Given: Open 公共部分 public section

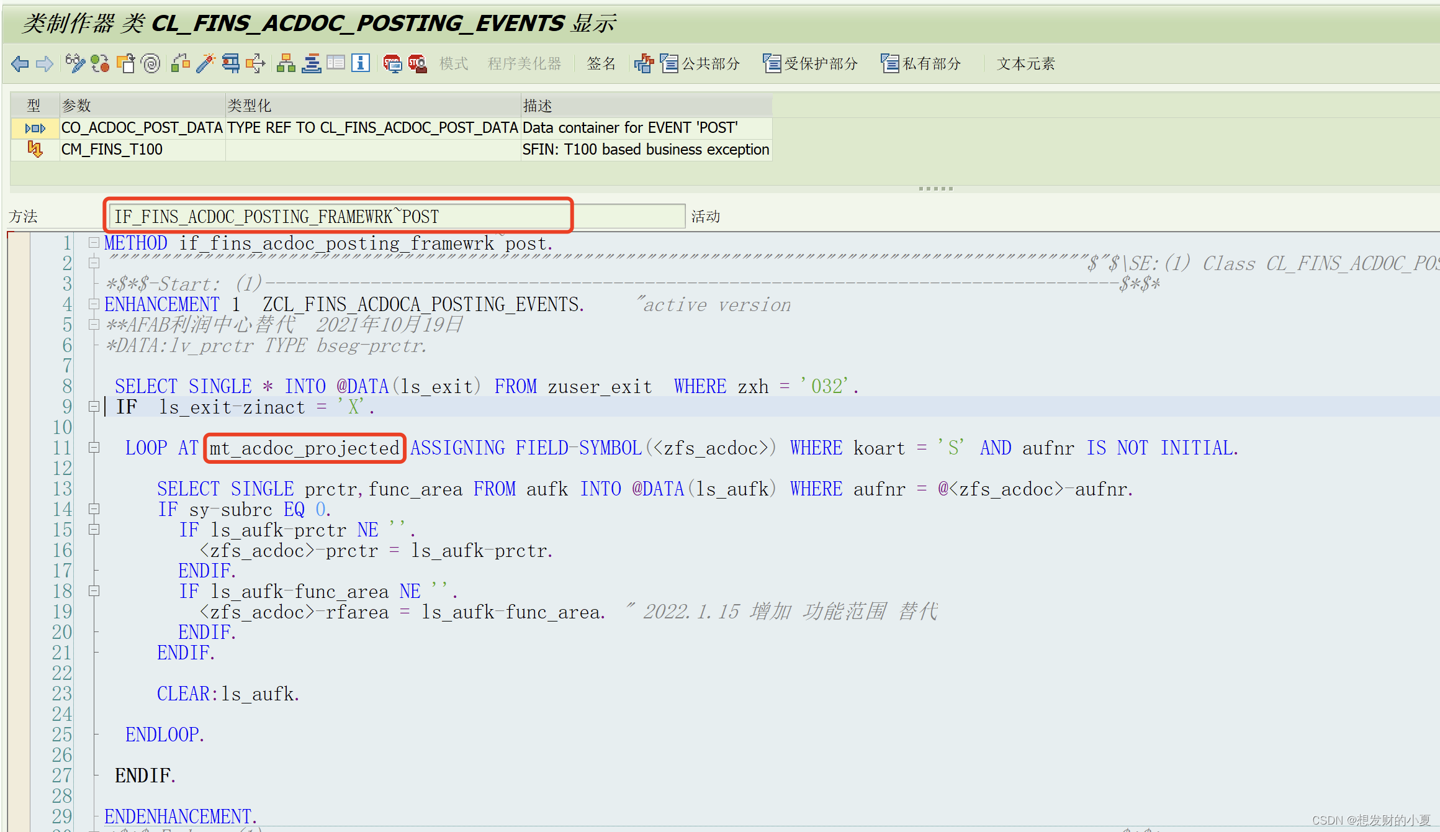Looking at the screenshot, I should point(700,63).
